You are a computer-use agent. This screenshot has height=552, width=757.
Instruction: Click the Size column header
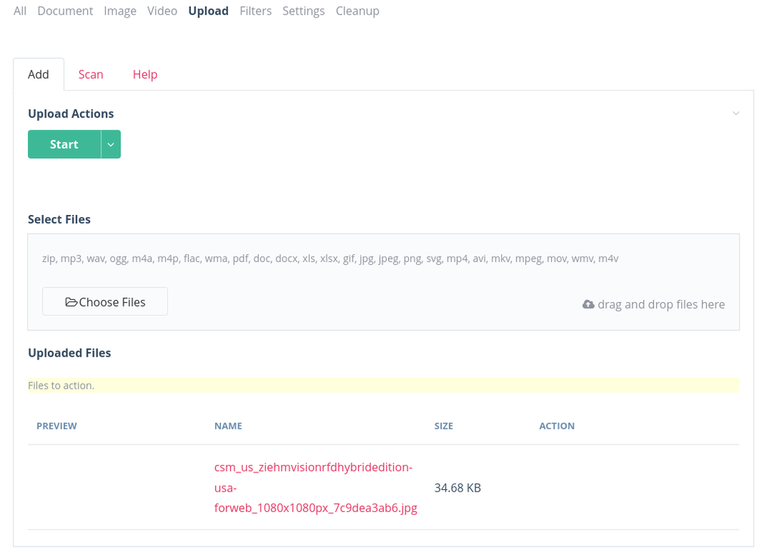[444, 426]
